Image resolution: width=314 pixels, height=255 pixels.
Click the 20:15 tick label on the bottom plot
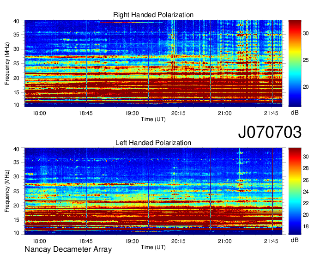tap(178, 241)
